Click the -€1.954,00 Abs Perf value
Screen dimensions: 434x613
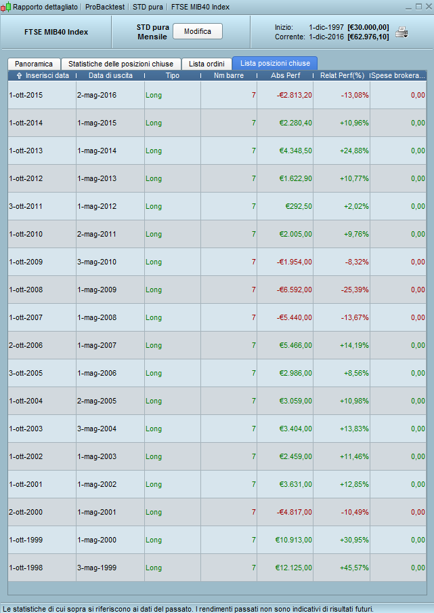(x=295, y=262)
